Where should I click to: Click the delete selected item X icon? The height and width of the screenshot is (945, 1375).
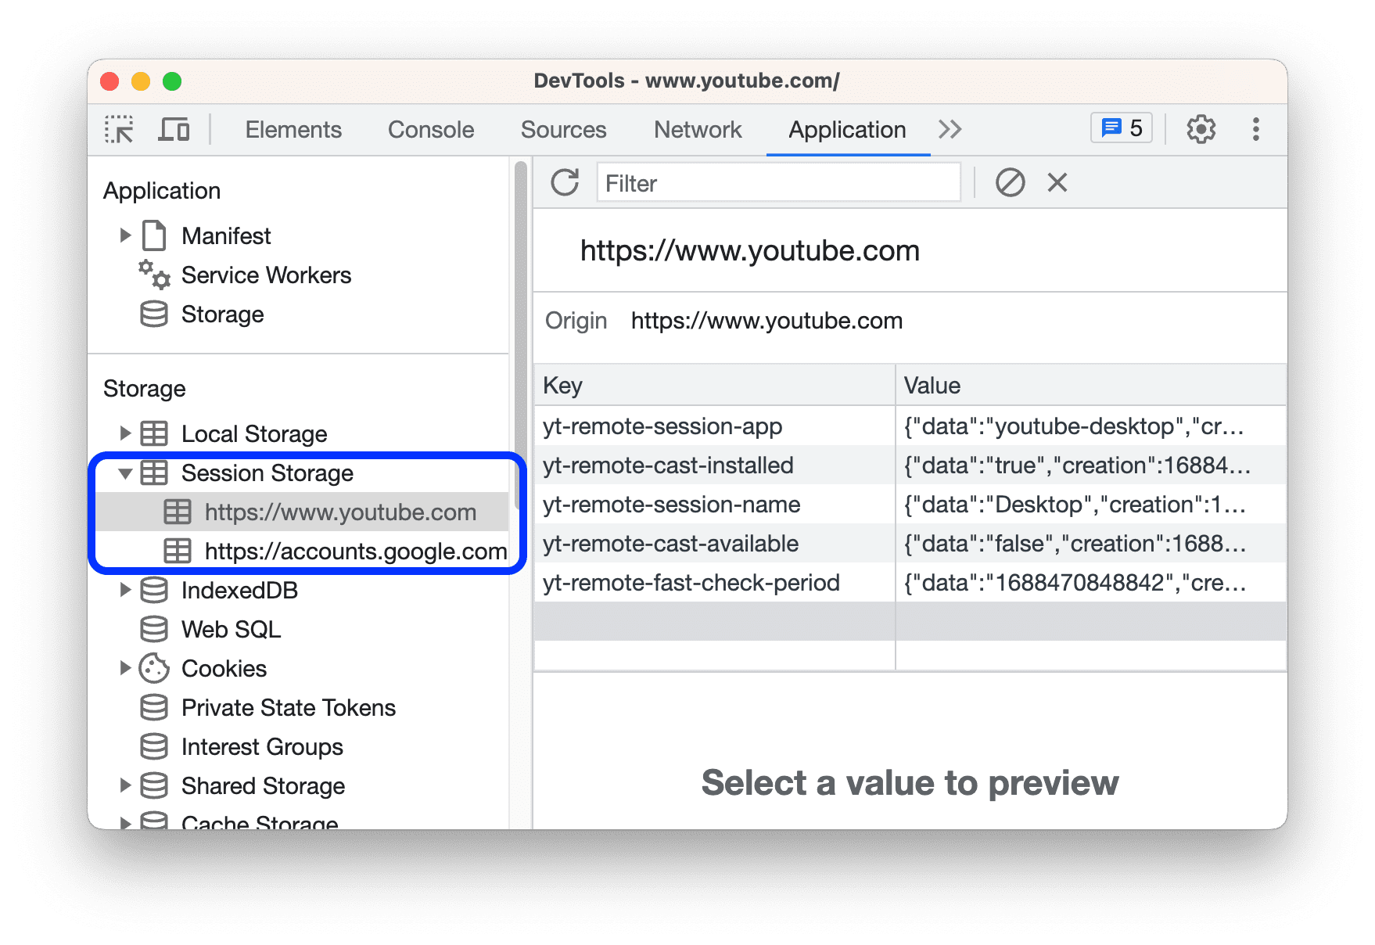[1057, 182]
